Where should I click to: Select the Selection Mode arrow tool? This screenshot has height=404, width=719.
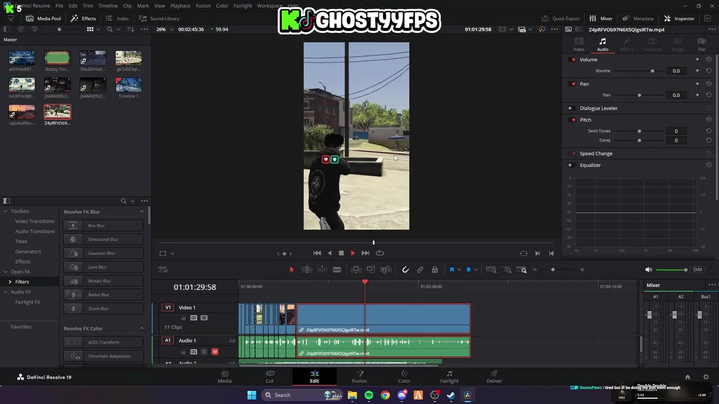(x=292, y=270)
